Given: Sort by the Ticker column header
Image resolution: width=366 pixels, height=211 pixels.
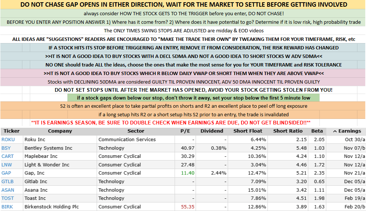Looking at the screenshot, I should (x=12, y=131).
